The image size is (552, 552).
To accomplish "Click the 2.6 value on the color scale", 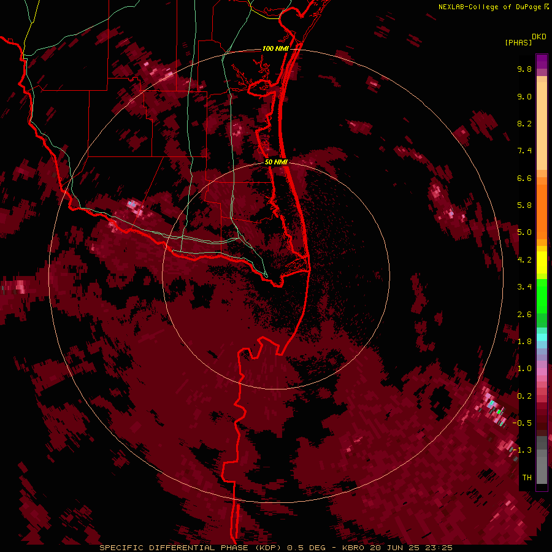I will click(x=524, y=315).
